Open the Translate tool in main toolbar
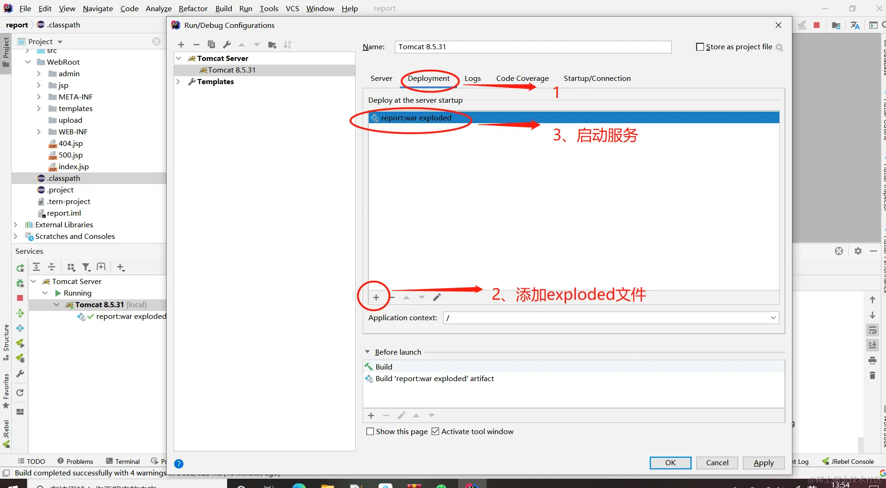The height and width of the screenshot is (488, 886). click(855, 25)
